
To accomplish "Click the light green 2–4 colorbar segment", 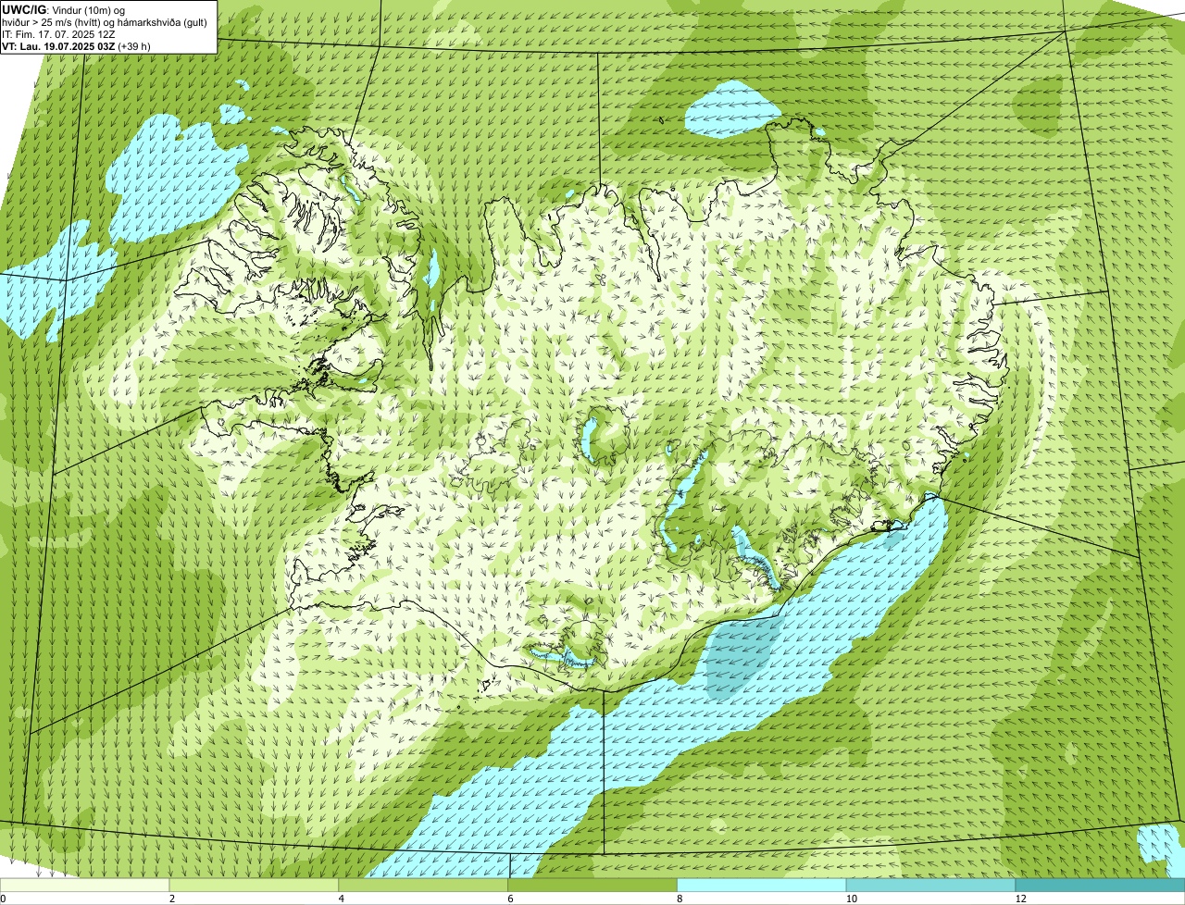I will tap(255, 885).
